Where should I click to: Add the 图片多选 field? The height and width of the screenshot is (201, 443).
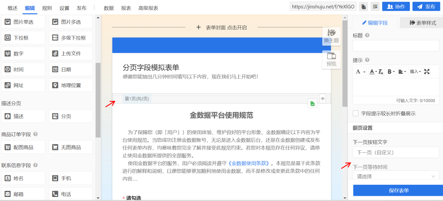tap(71, 22)
